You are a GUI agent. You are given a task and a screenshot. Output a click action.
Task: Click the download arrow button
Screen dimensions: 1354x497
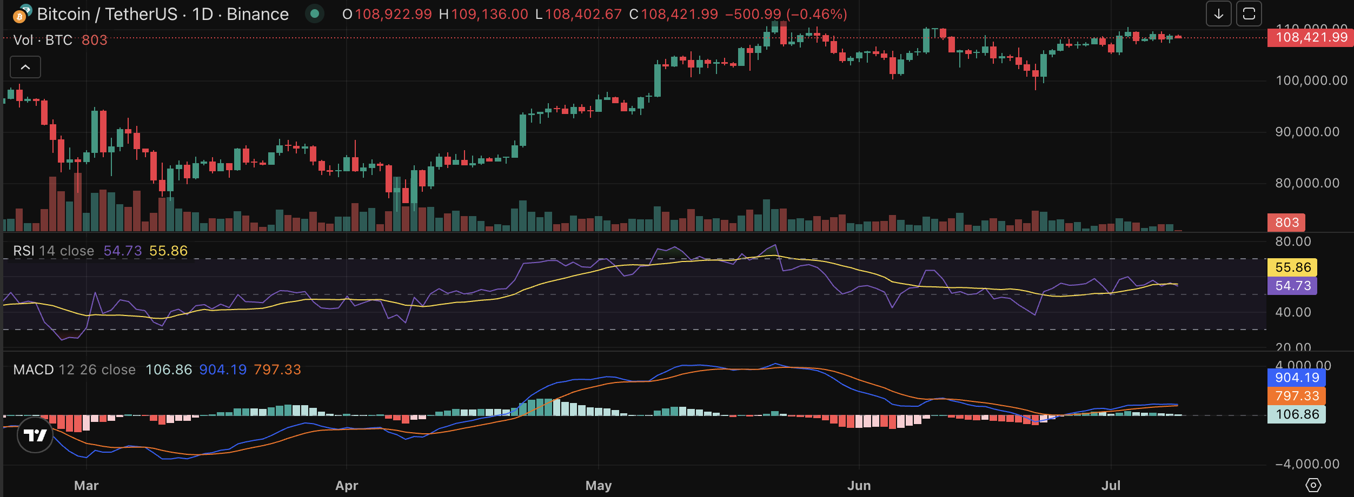click(x=1219, y=14)
